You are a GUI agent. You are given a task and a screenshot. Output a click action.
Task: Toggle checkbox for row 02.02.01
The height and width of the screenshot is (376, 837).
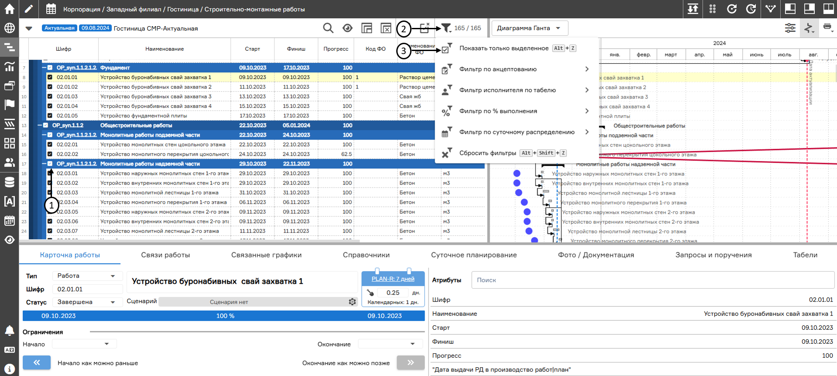pos(50,144)
